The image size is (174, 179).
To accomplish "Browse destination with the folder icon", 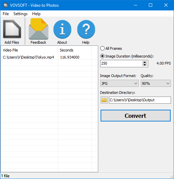I will click(x=104, y=100).
